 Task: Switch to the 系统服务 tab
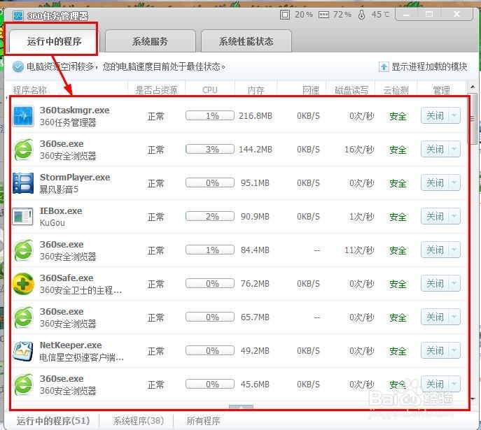coord(151,41)
